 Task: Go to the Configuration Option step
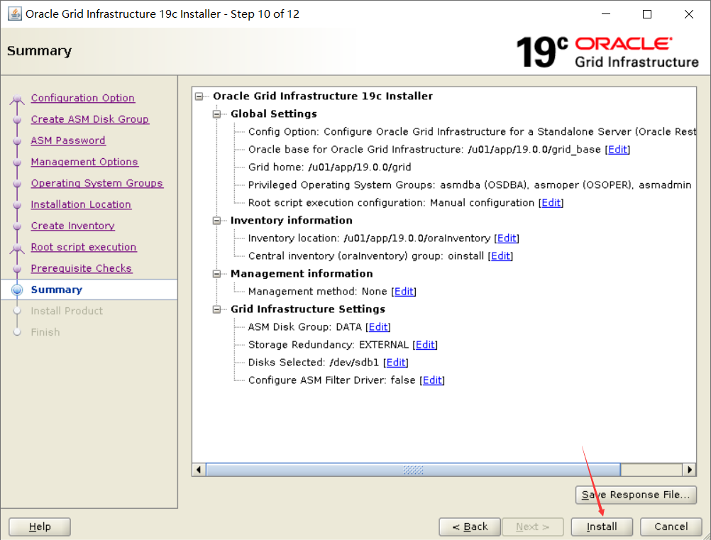[x=82, y=98]
